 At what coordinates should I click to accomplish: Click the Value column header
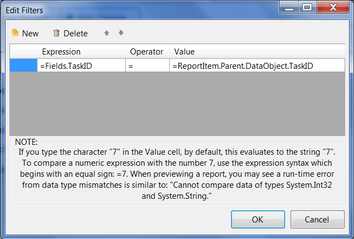tap(257, 52)
